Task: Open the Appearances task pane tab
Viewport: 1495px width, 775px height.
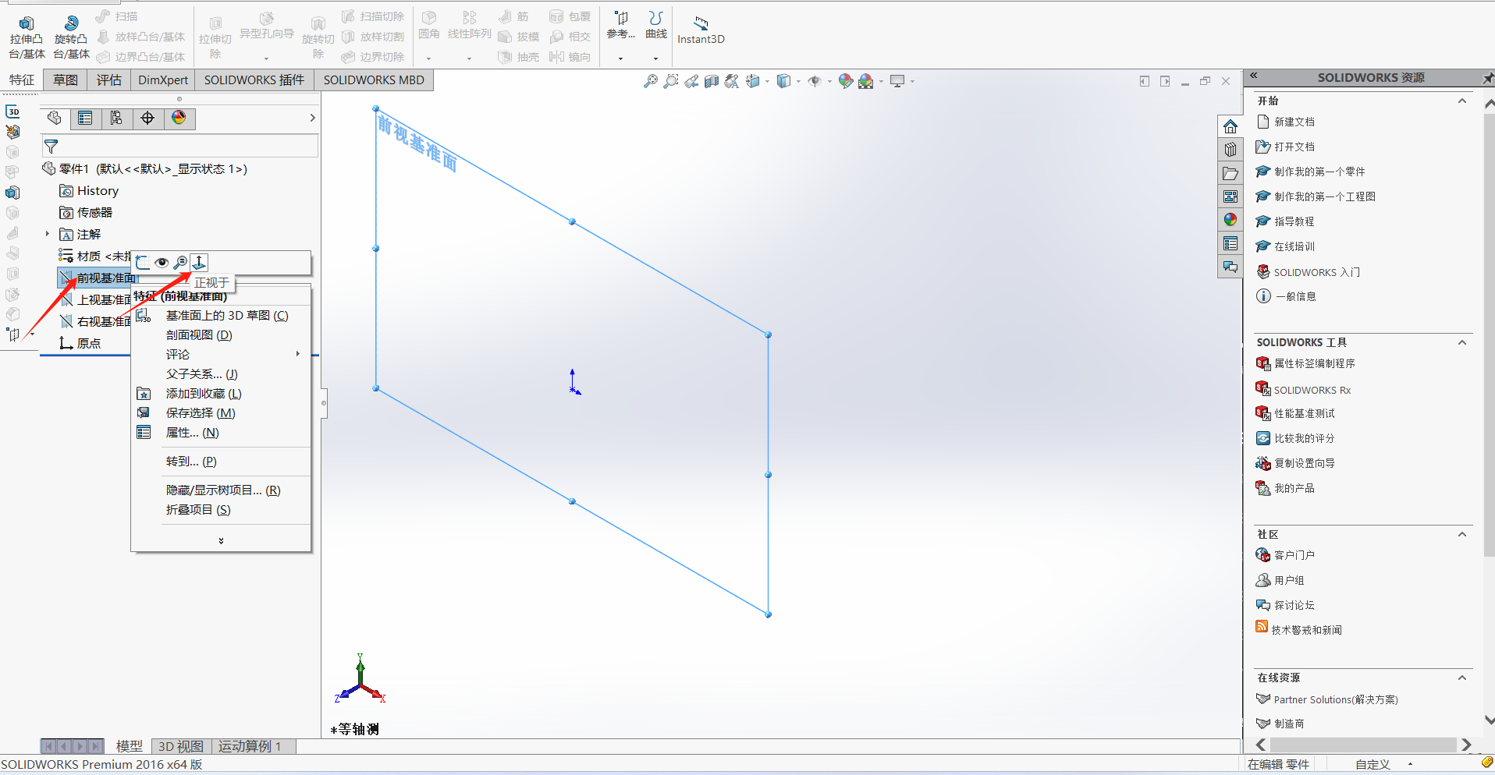Action: 1230,220
